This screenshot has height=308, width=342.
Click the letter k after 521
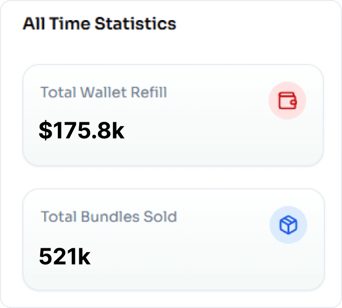click(x=83, y=256)
